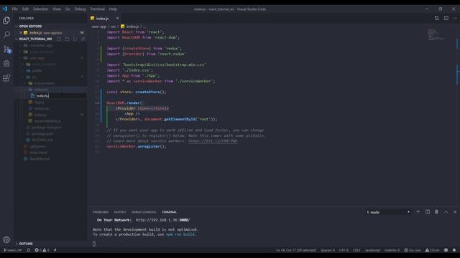Click CRLF end-of-line selector
The image size is (460, 258).
point(356,250)
